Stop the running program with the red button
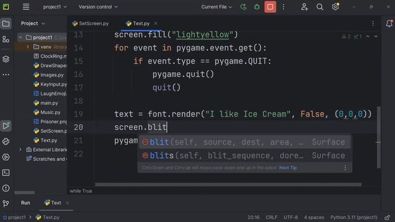395x222 pixels. point(270,7)
